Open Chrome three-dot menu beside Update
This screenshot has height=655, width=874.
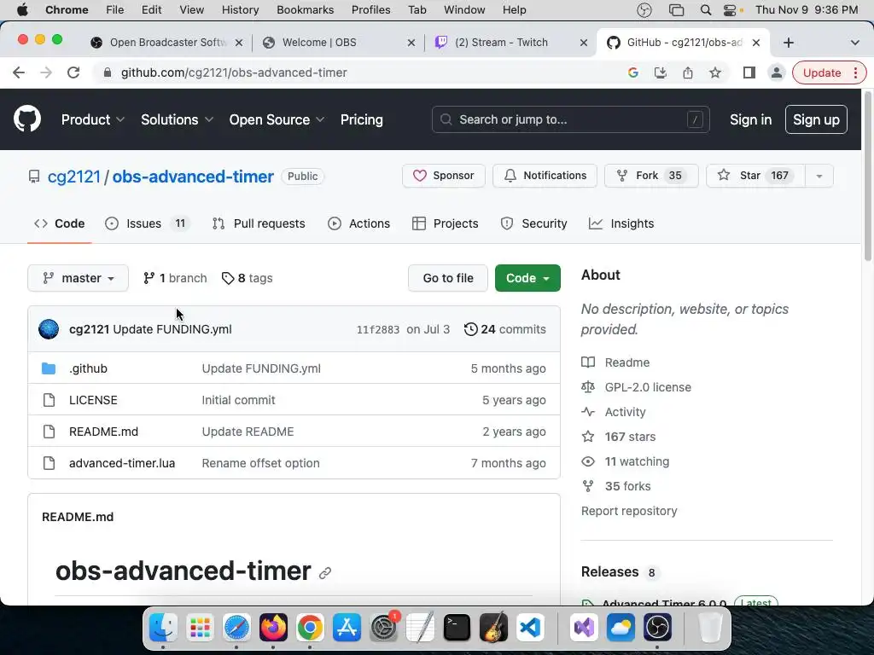[855, 72]
